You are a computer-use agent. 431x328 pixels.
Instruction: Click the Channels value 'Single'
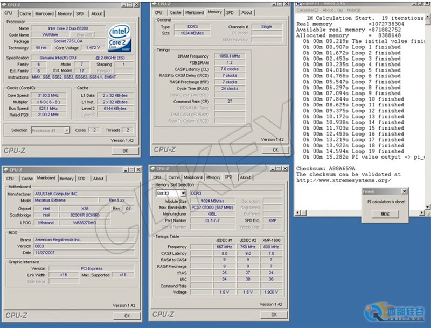[267, 26]
